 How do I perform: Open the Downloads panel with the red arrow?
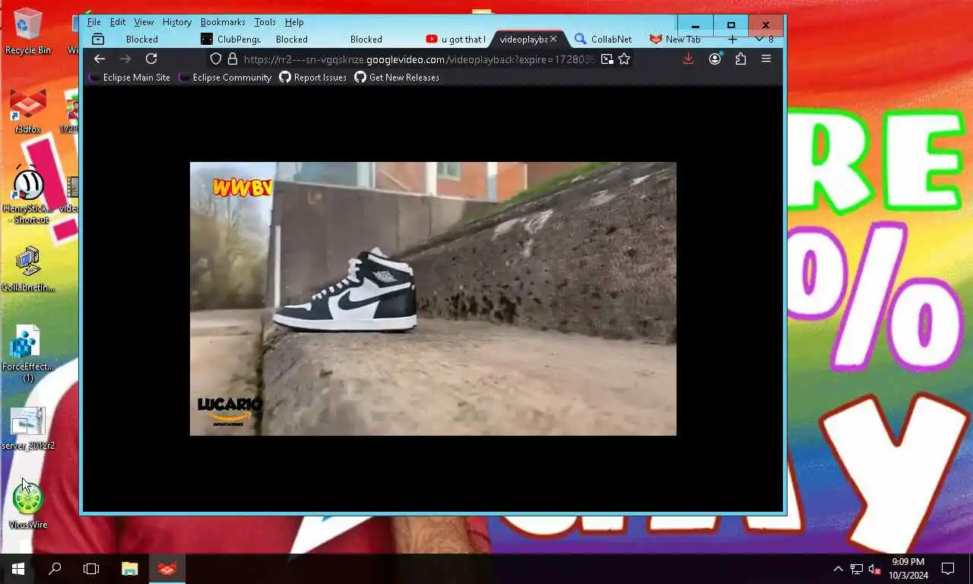point(688,59)
